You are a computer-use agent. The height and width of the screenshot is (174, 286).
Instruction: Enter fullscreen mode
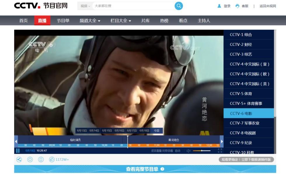220,151
